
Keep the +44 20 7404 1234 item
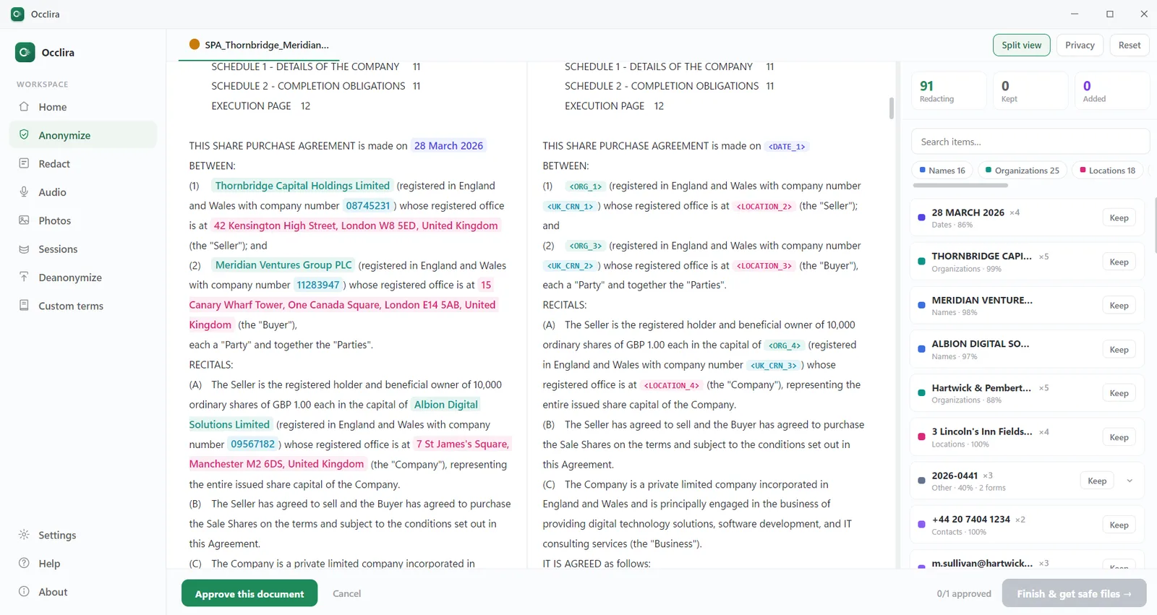(1119, 525)
